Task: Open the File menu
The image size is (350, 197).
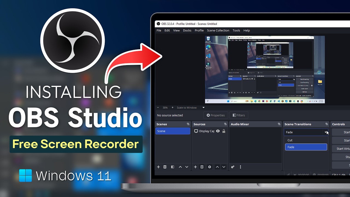Action: tap(159, 30)
